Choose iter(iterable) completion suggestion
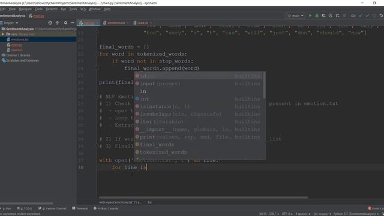Viewport: 384px width, 216px height. pyautogui.click(x=198, y=121)
